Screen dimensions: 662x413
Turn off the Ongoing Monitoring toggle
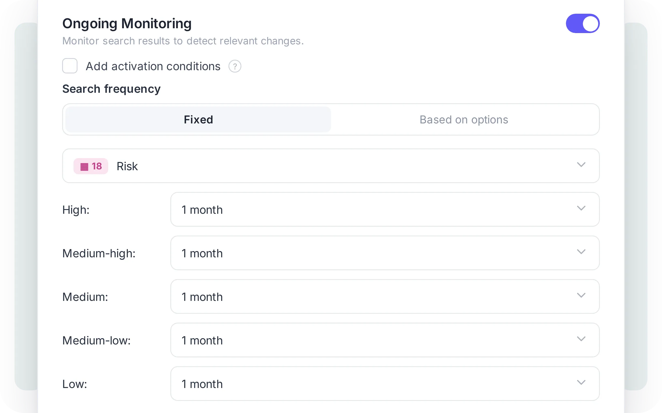582,23
